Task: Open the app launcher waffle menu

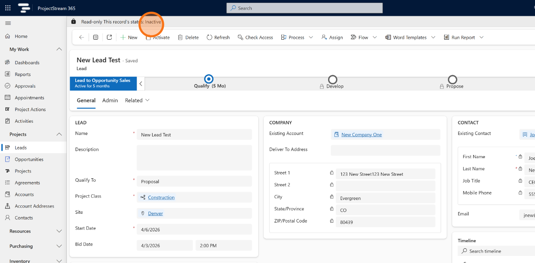Action: [8, 8]
